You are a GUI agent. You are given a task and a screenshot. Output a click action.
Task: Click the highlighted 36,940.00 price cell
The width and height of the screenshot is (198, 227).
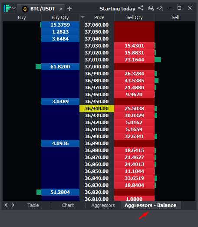point(97,108)
